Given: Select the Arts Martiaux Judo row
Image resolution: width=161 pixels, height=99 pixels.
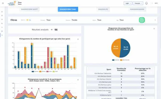Looking at the screenshot, I should (x=121, y=82).
